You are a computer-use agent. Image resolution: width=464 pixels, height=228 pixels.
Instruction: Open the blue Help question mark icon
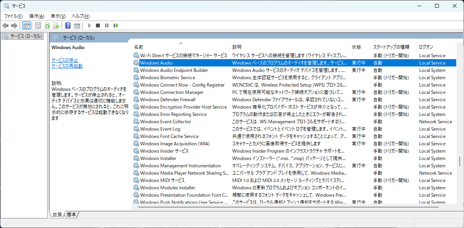click(x=68, y=26)
